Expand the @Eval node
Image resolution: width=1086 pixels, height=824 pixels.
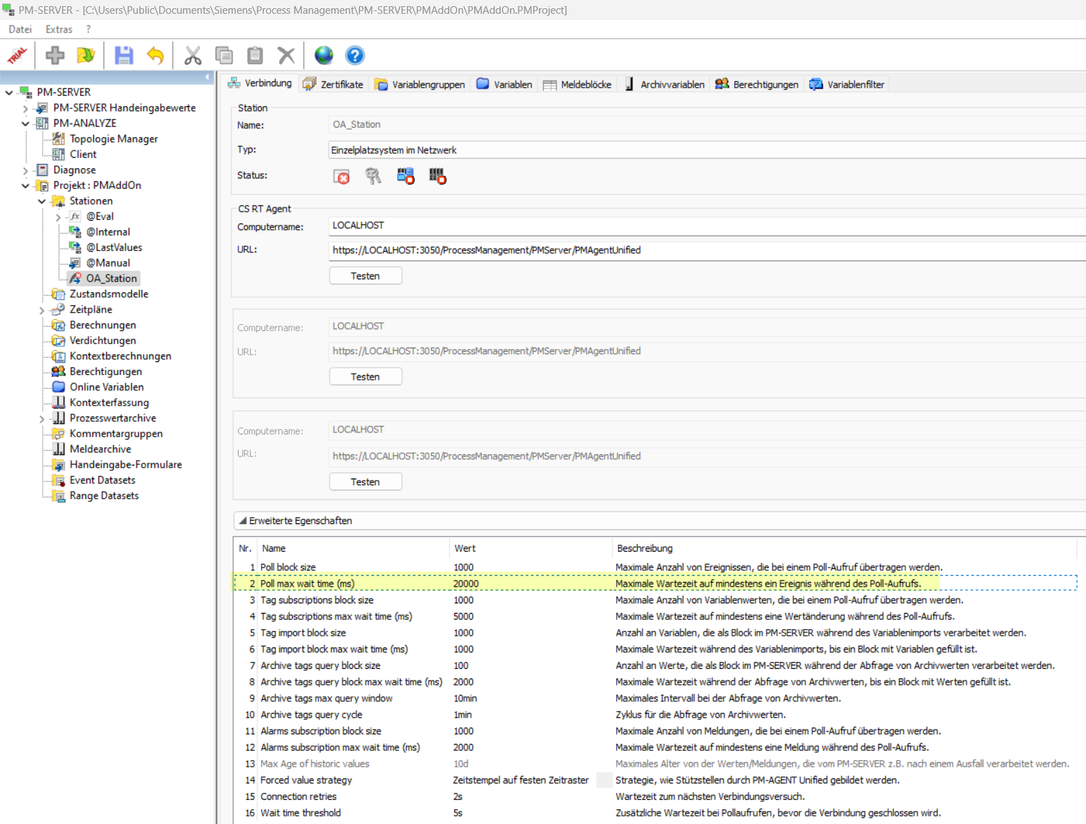click(59, 217)
